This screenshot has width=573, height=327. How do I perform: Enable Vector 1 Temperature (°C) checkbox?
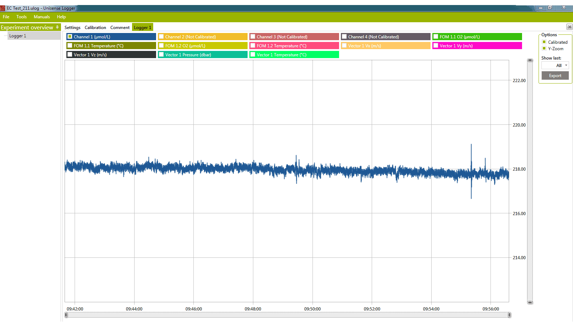(253, 54)
